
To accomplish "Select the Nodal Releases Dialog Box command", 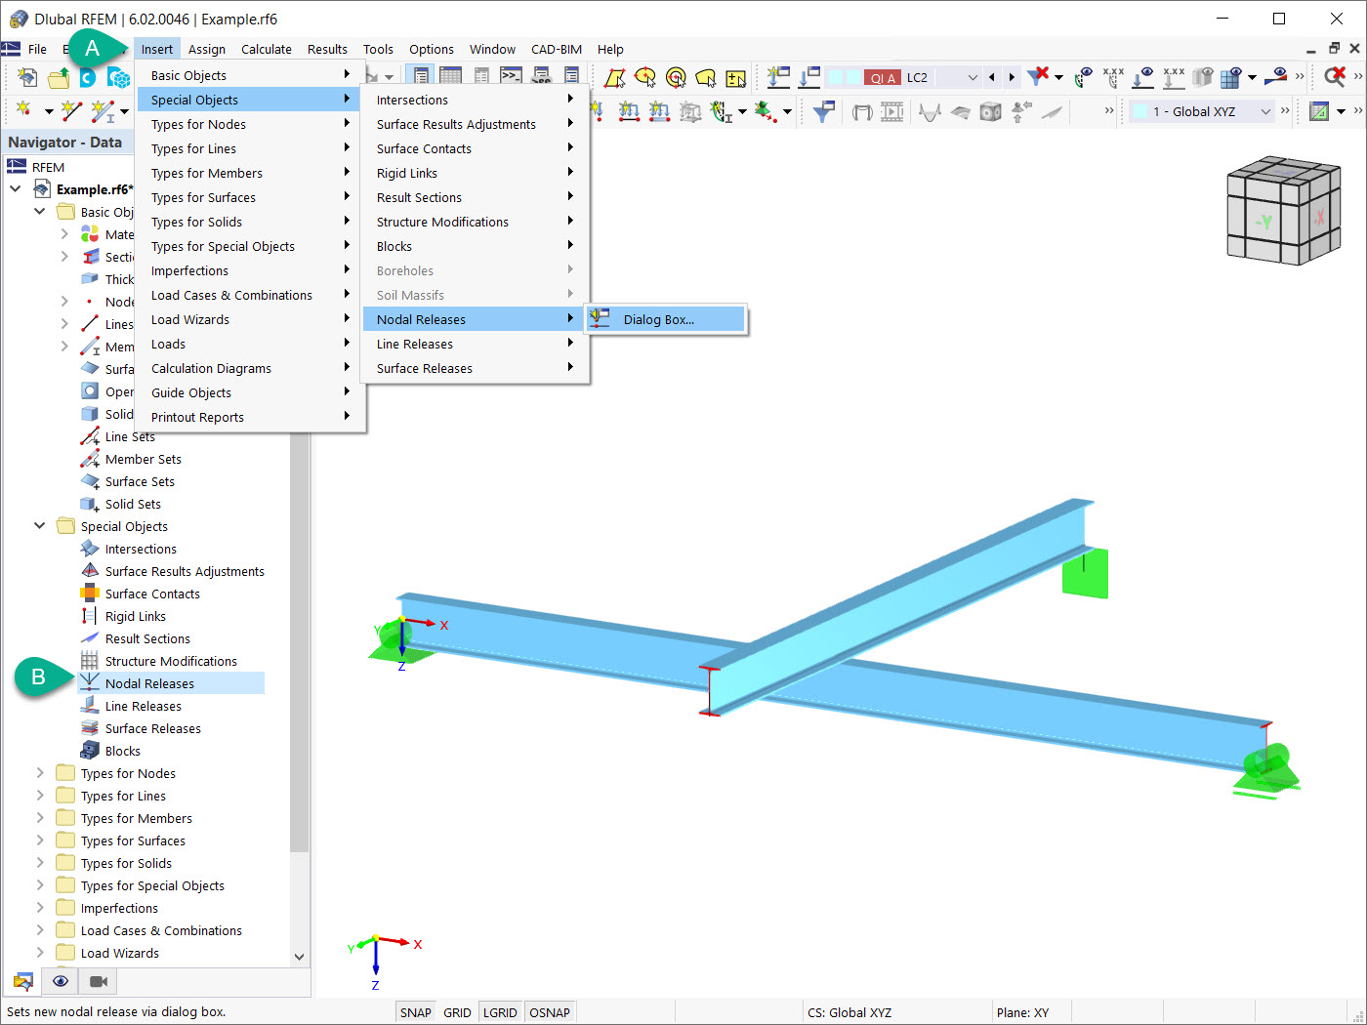I will click(x=665, y=318).
